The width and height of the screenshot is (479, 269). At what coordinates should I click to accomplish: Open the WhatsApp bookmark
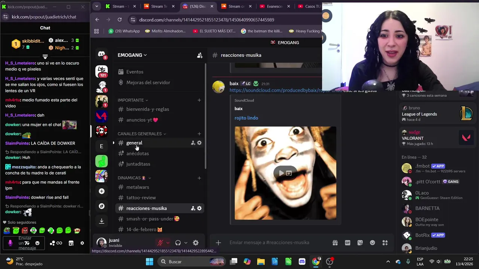point(124,31)
